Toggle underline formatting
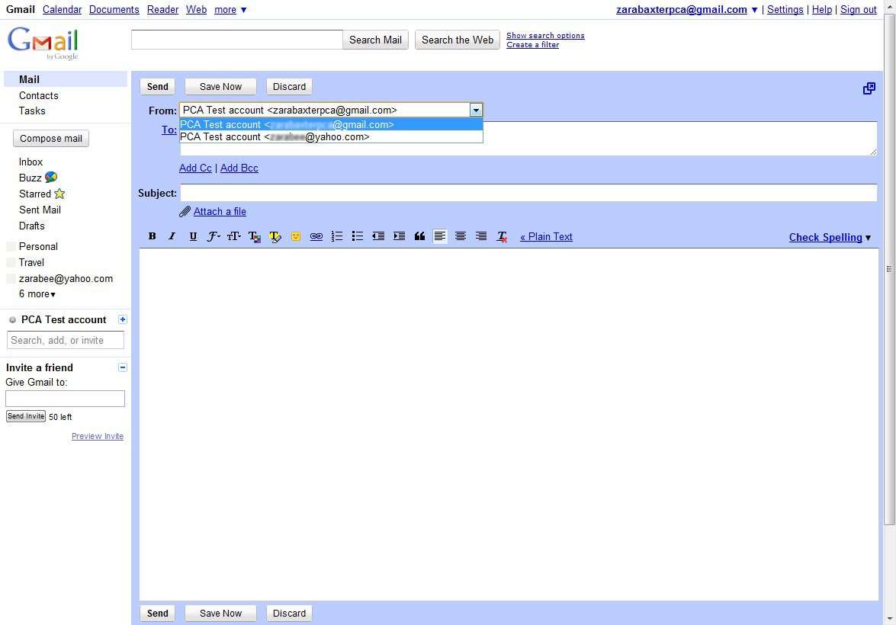This screenshot has height=625, width=896. pos(193,236)
